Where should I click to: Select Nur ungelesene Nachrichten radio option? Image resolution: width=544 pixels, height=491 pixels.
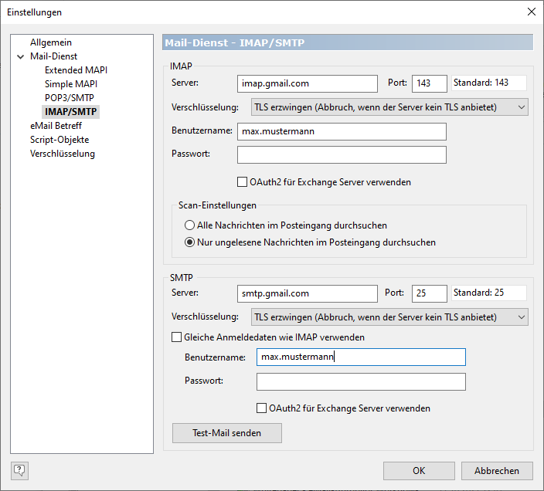coord(189,242)
